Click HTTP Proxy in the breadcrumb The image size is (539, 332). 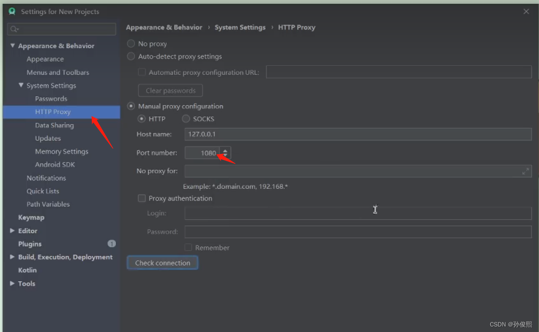297,27
